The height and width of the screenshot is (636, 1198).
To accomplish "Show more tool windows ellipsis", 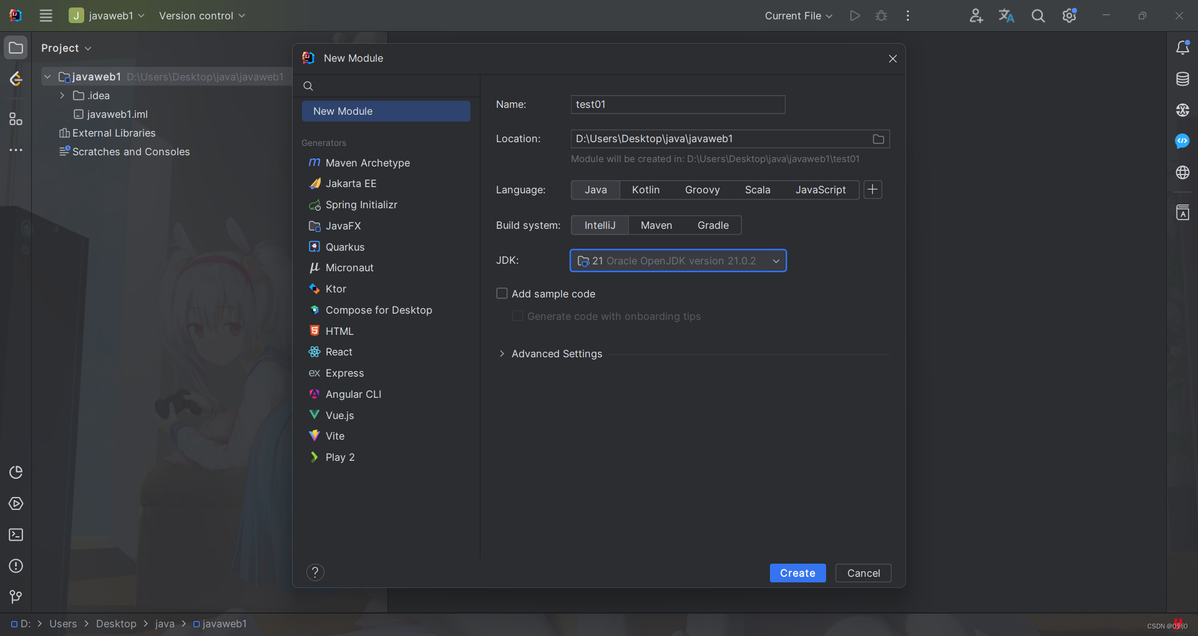I will [x=16, y=150].
